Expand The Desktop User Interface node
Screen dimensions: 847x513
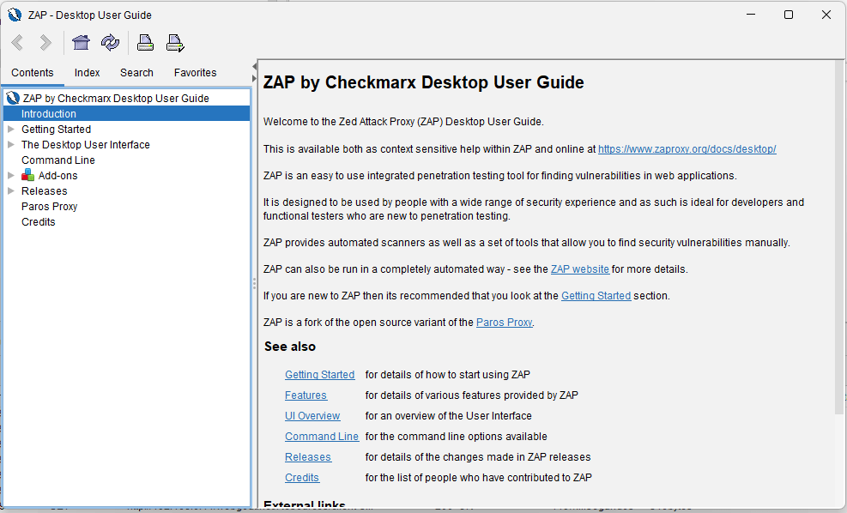(11, 145)
